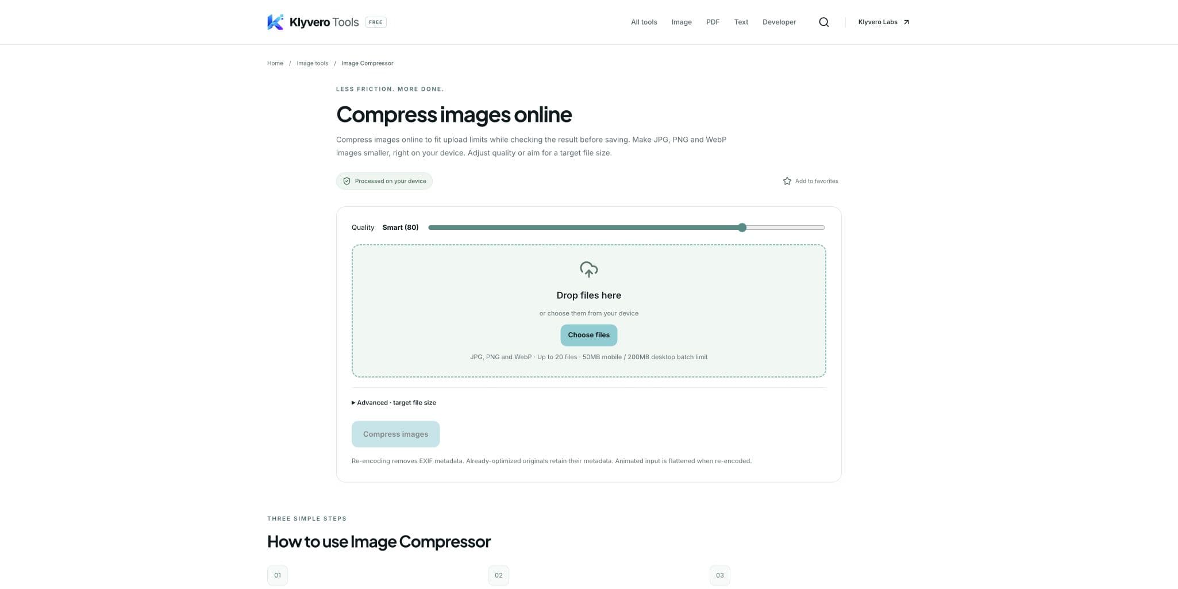This screenshot has height=589, width=1178.
Task: Go to the Image tools breadcrumb
Action: coord(312,63)
